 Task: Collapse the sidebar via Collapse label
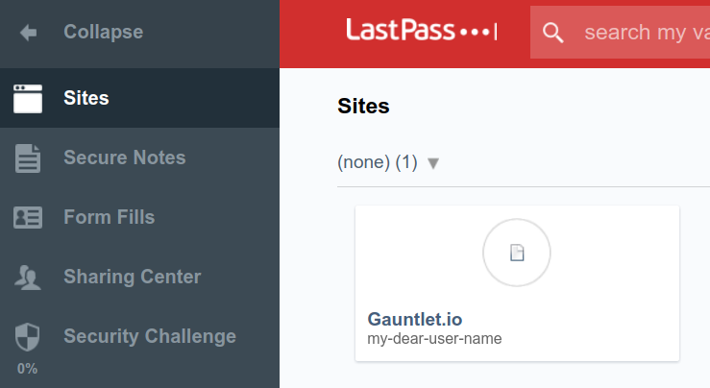click(103, 32)
